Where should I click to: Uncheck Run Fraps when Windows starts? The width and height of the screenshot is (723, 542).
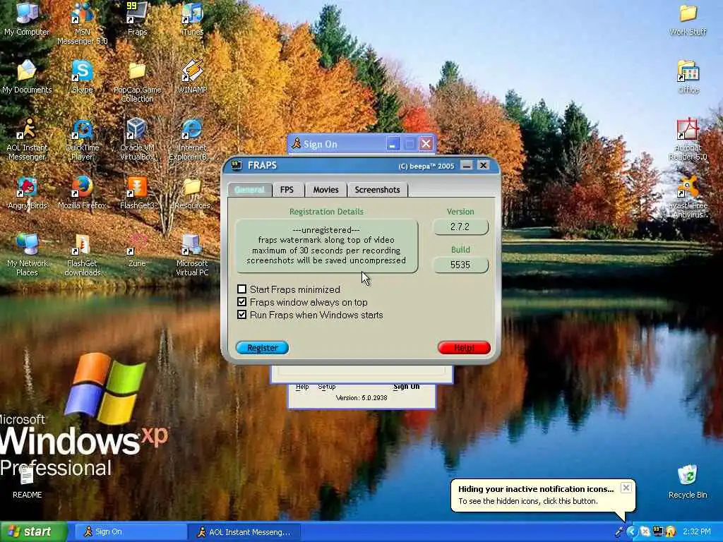(x=241, y=315)
